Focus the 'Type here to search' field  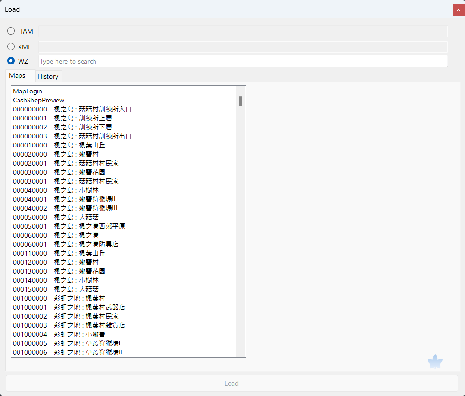(x=243, y=61)
